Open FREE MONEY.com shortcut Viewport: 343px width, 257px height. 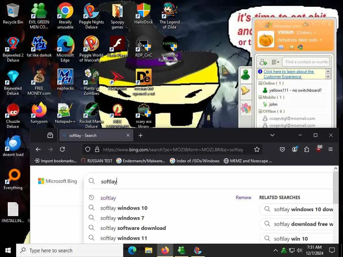click(39, 83)
